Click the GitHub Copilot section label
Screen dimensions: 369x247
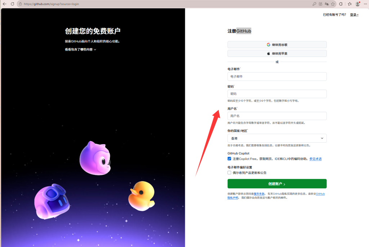pyautogui.click(x=239, y=153)
